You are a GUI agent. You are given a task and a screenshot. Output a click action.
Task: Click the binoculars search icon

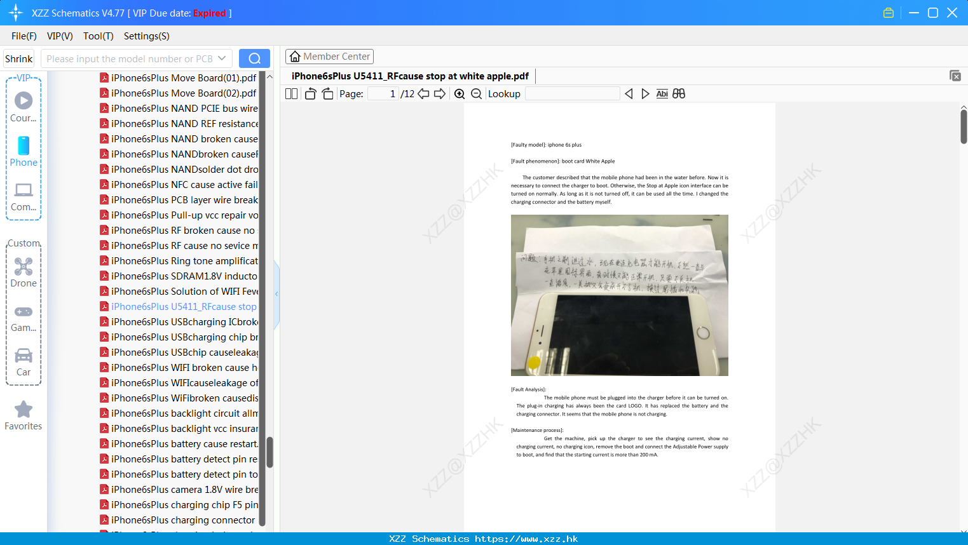click(679, 94)
